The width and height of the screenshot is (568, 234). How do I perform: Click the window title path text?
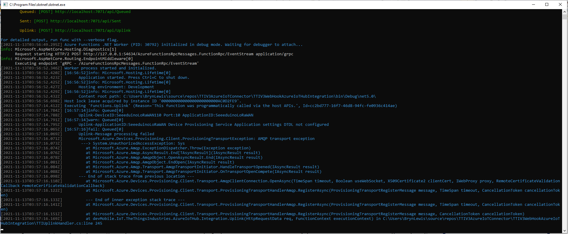[37, 5]
